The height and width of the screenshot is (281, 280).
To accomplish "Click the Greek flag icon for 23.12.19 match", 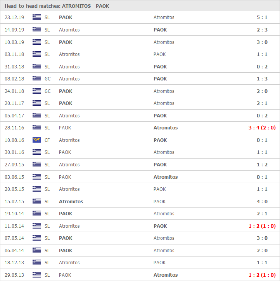I will pos(36,17).
